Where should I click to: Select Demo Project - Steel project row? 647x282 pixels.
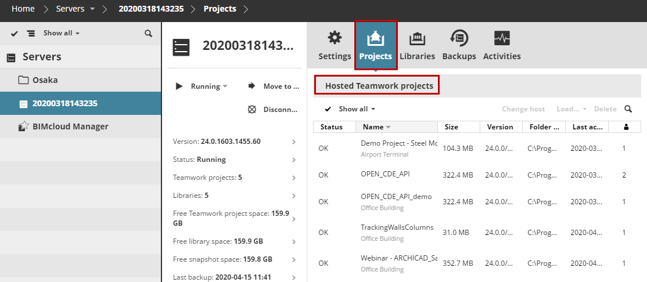477,148
